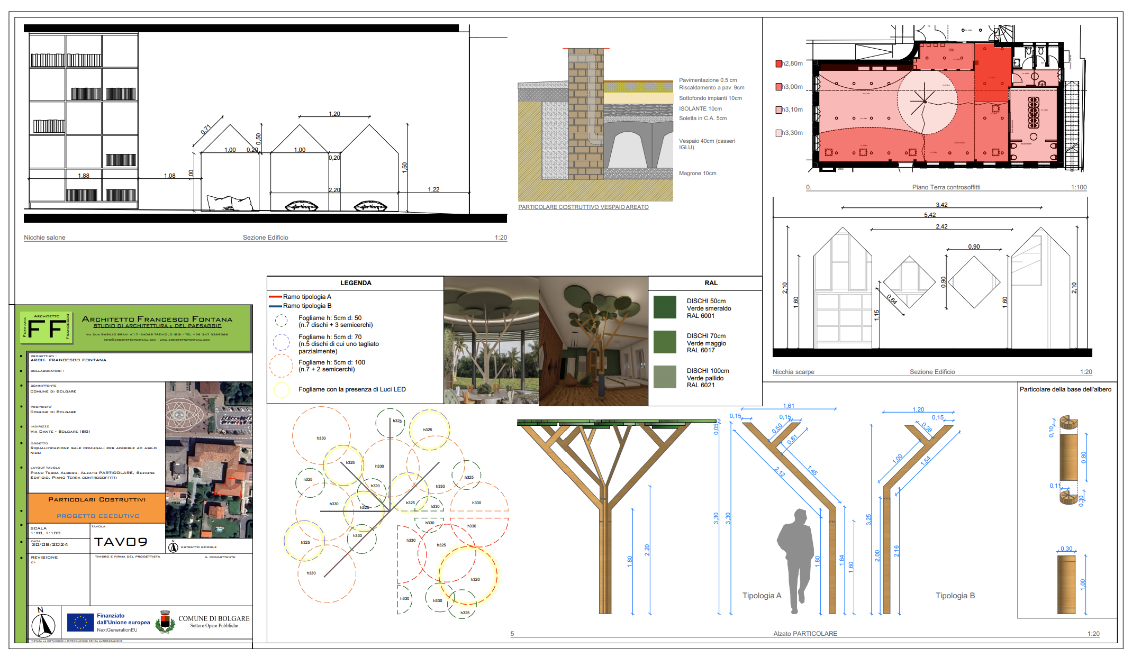Click the Alzato PARTICOLARE caption
This screenshot has height=657, width=1132.
tap(805, 634)
